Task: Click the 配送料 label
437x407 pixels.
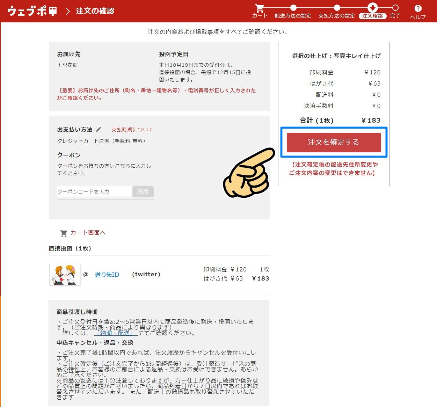Action: point(325,95)
